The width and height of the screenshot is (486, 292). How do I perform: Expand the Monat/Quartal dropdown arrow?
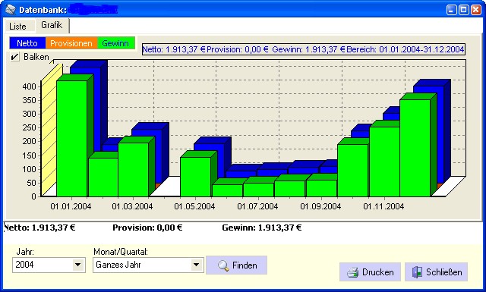point(196,265)
